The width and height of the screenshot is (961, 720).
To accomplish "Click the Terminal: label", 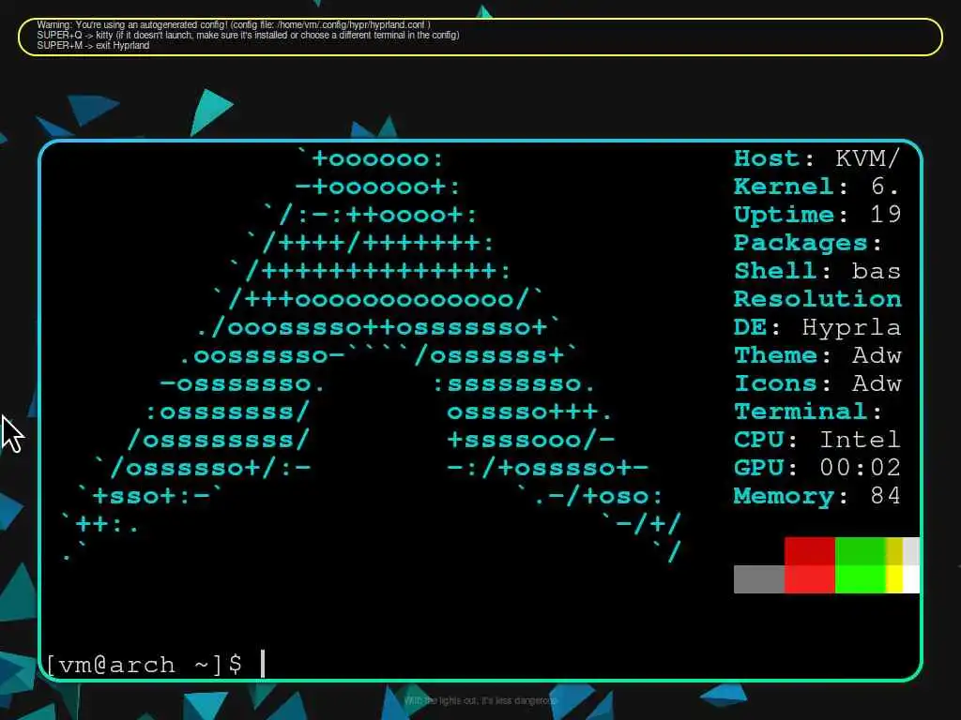I will [808, 412].
